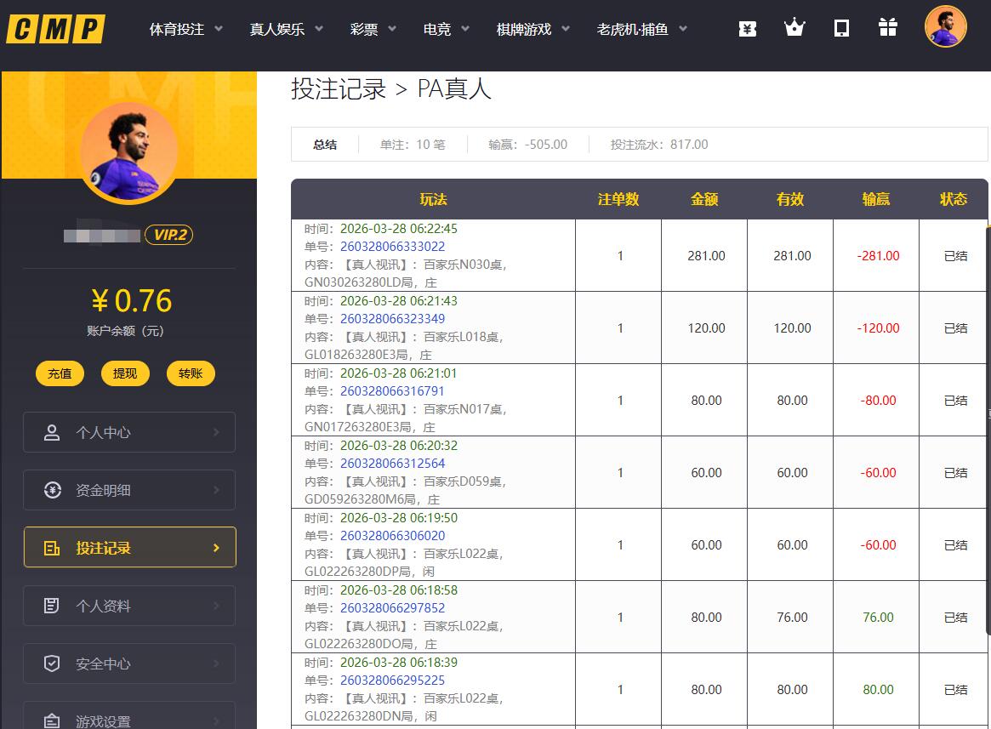This screenshot has width=991, height=729.
Task: Click the 个人中心 person icon
Action: point(52,432)
